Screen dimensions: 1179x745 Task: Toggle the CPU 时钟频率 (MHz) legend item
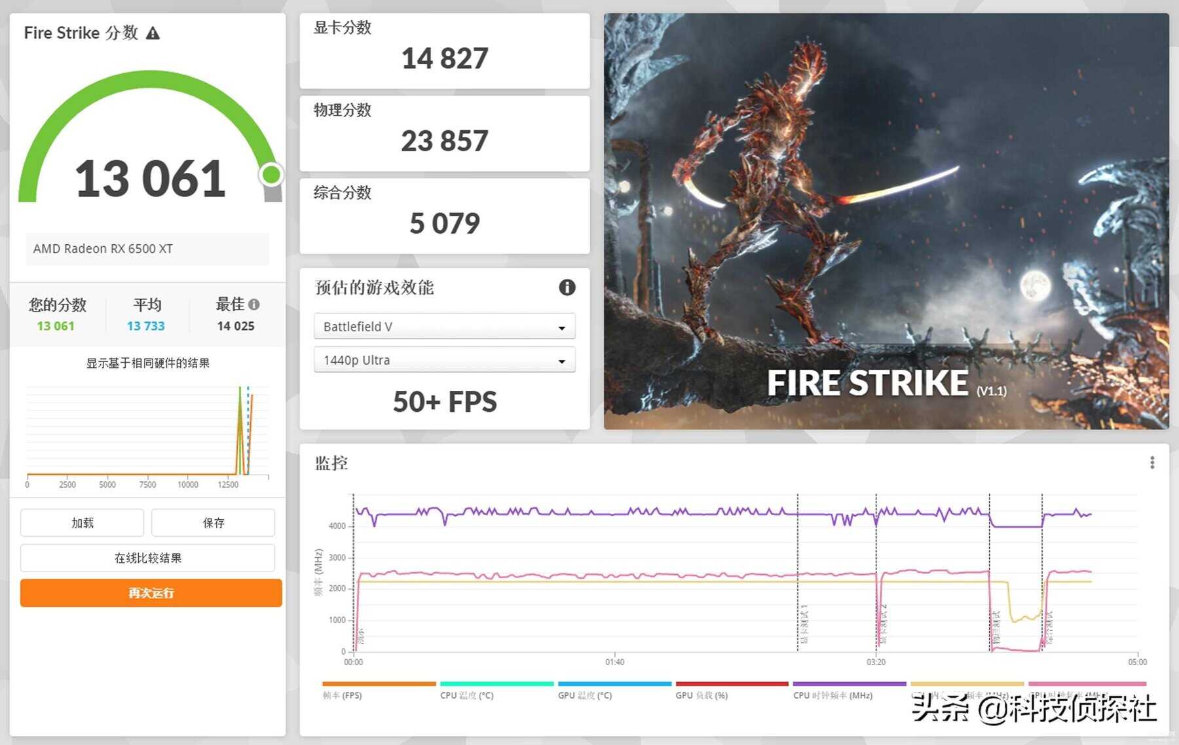(850, 690)
